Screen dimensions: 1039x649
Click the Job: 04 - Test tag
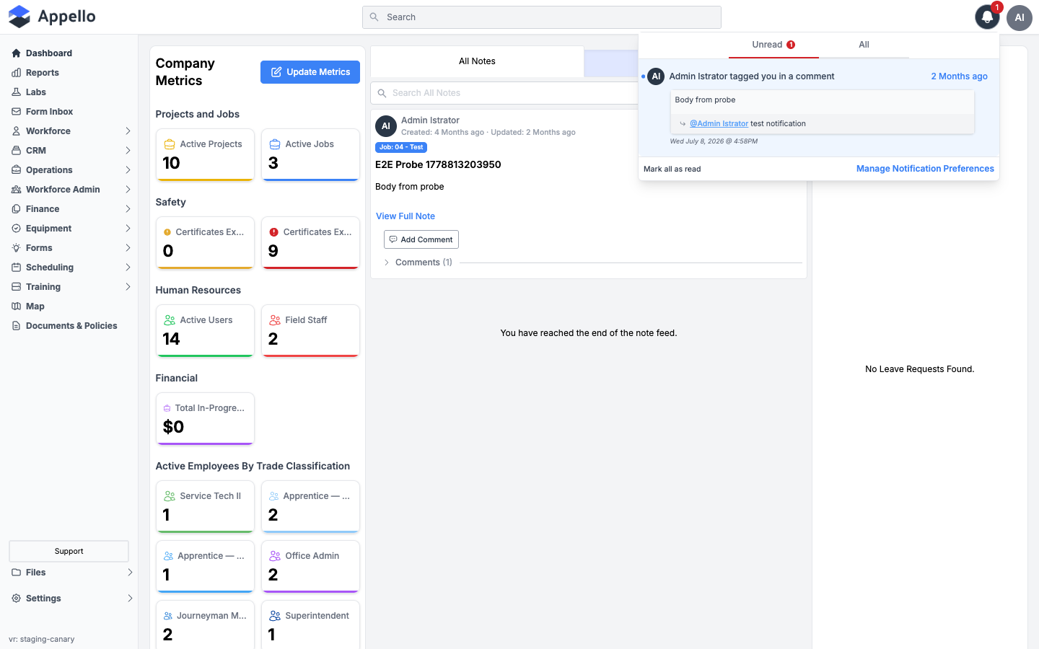tap(401, 147)
